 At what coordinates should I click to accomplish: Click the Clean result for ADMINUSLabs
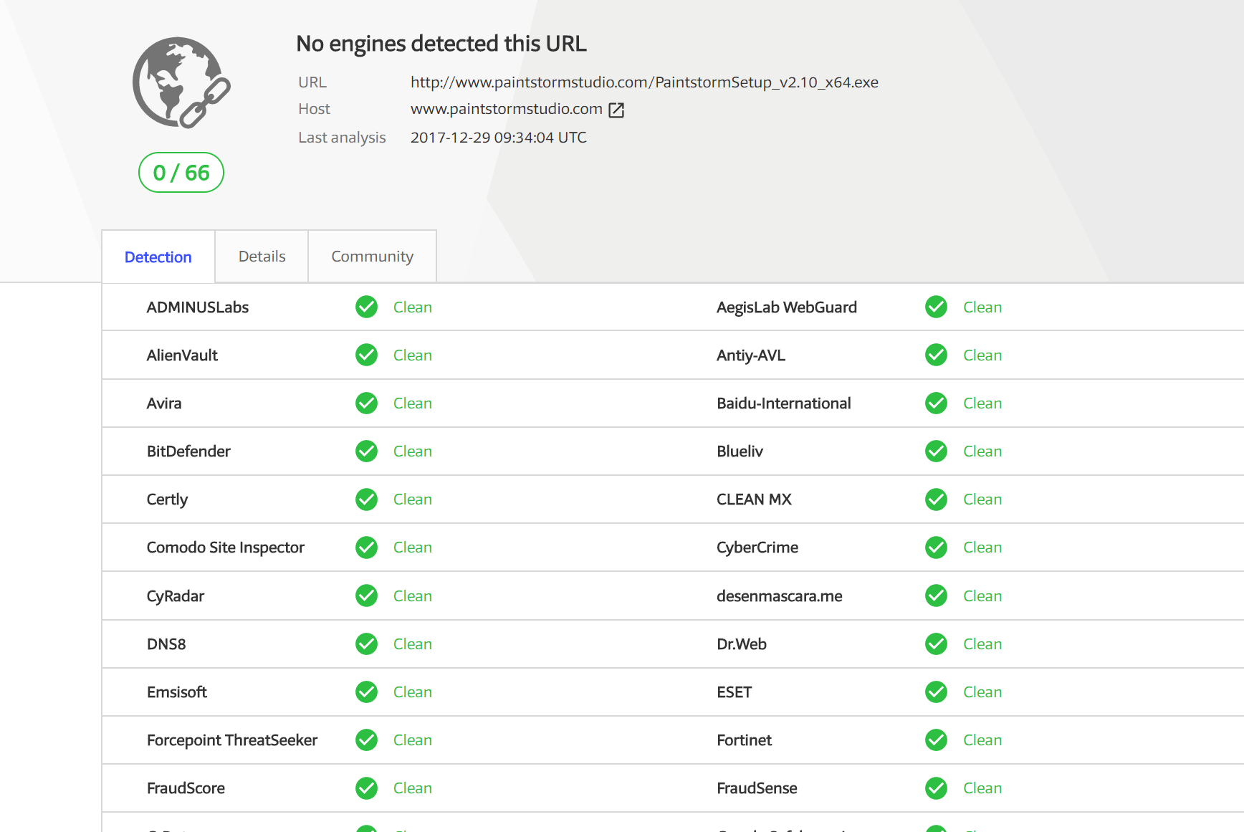pos(413,307)
